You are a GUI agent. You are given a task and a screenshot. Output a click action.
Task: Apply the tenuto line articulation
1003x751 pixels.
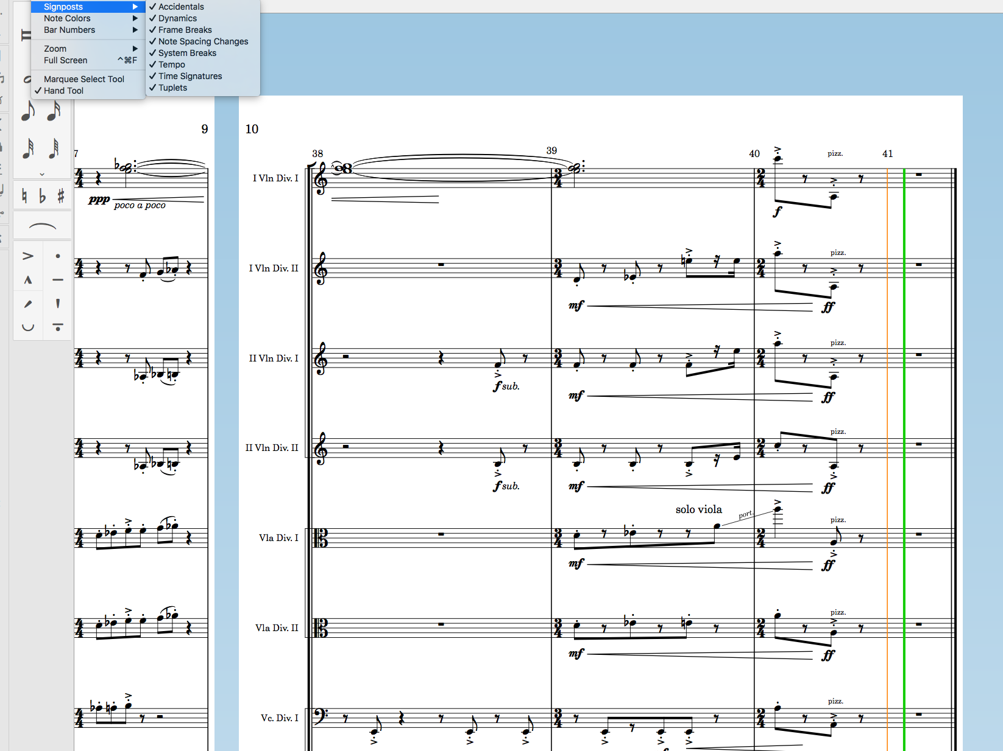coord(58,280)
